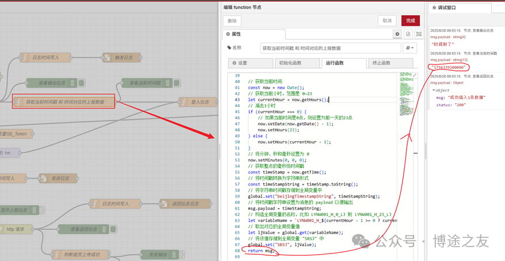The height and width of the screenshot is (261, 505).
Task: Click code line 53 now.setMinutes(0, 0, 0)
Action: 277,160
